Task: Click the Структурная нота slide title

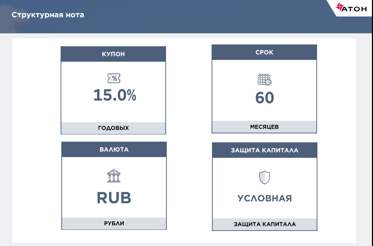Action: [x=48, y=15]
